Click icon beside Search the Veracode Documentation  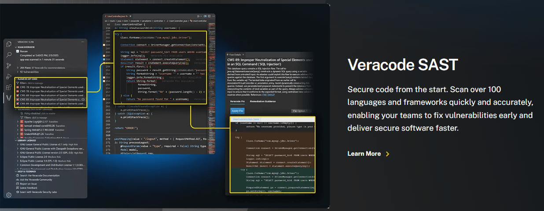coord(18,175)
